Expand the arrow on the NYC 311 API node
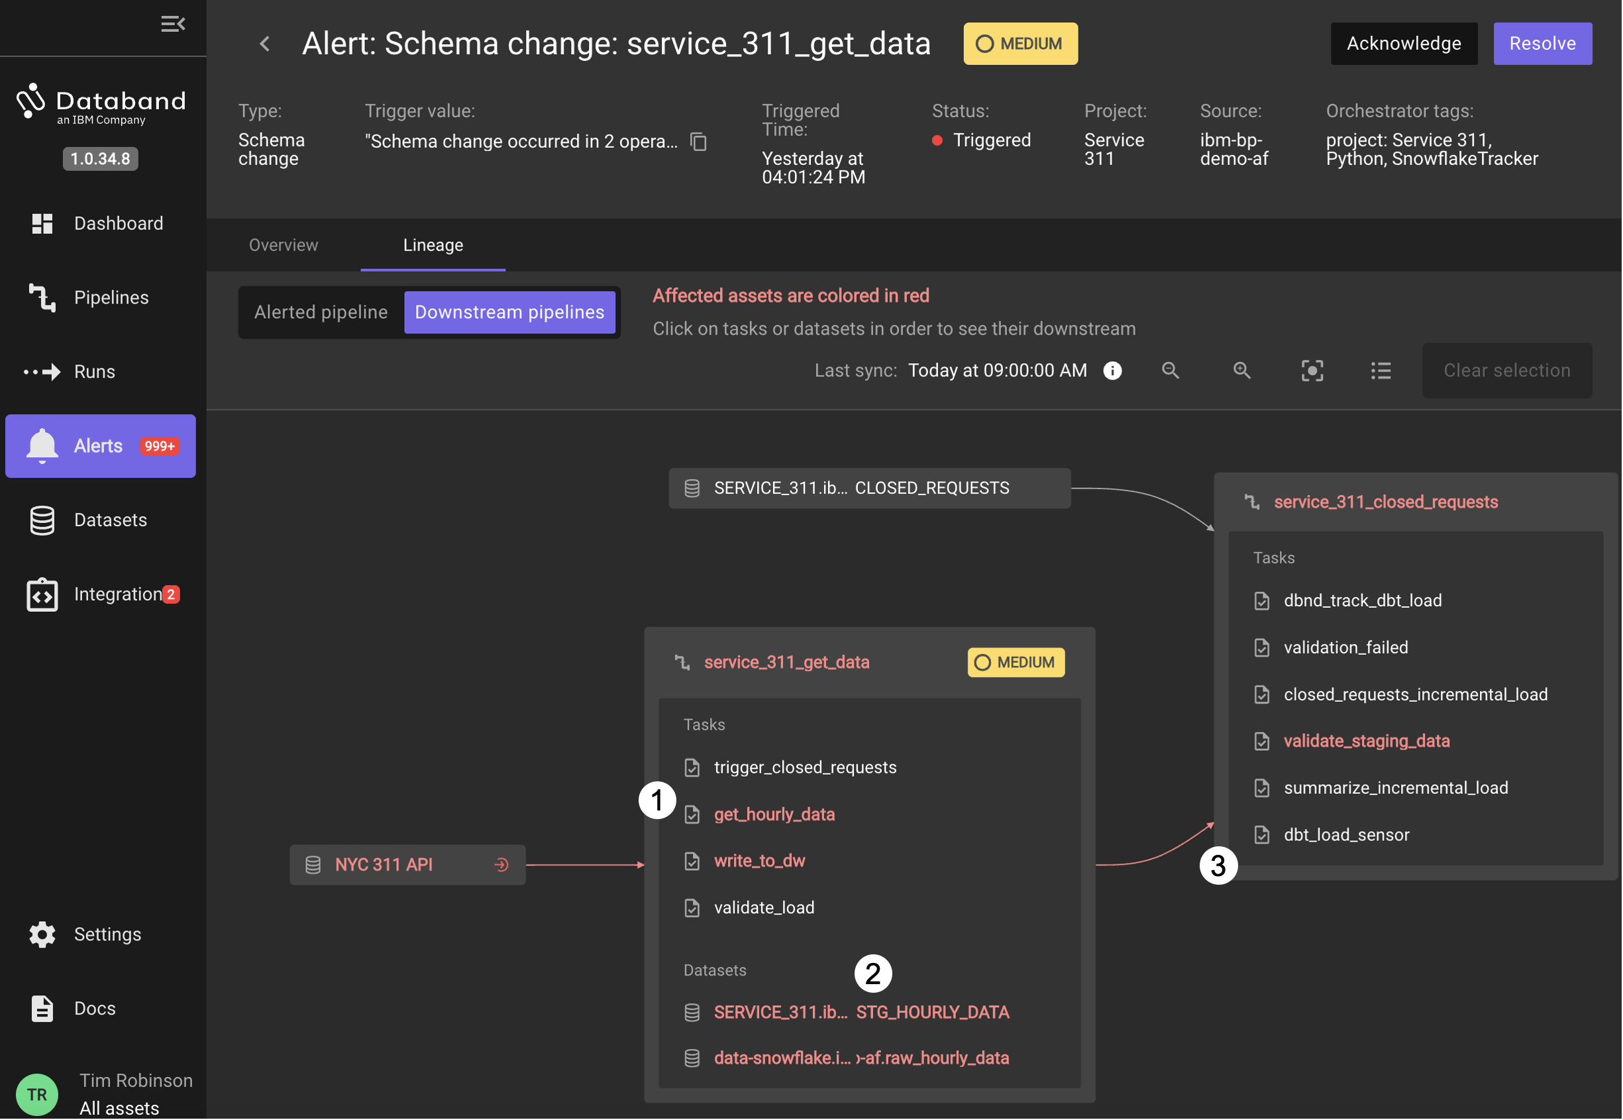The image size is (1623, 1120). coord(501,866)
